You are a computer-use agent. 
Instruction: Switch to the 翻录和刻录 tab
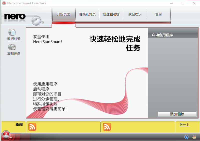point(87,14)
